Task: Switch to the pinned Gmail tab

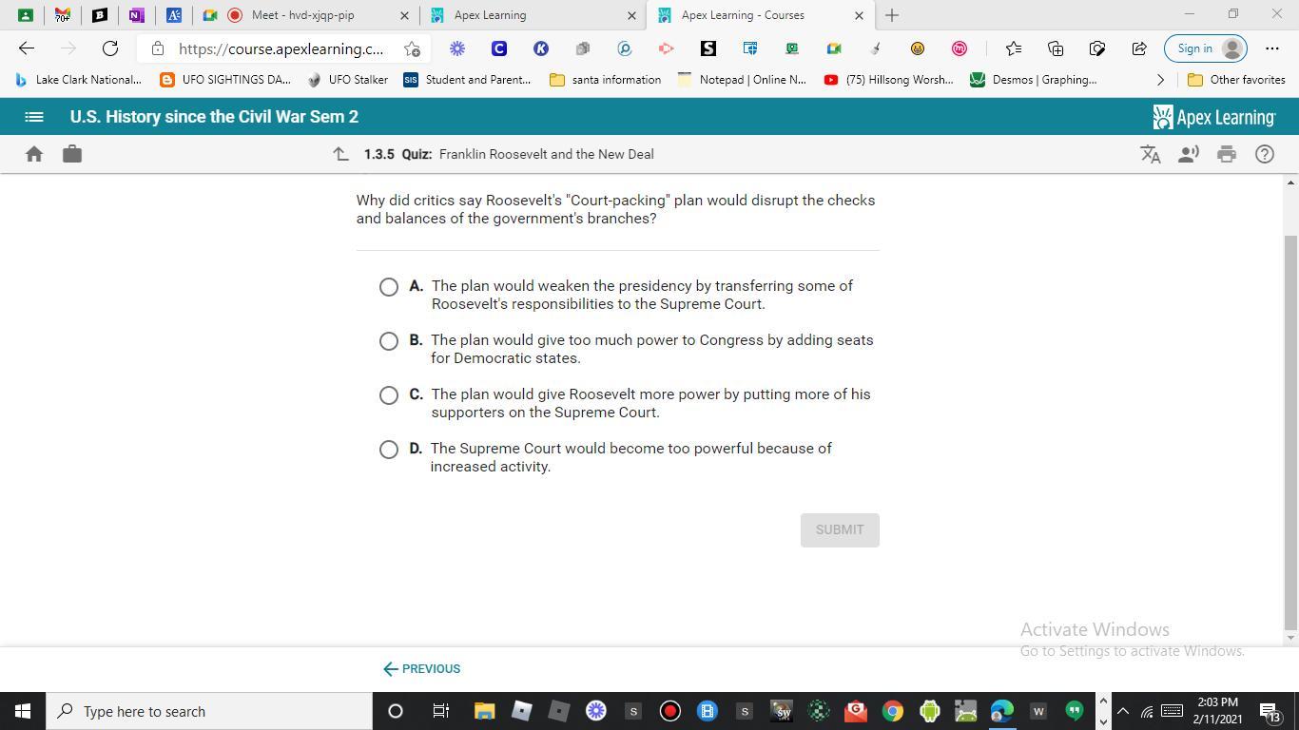Action: pyautogui.click(x=62, y=15)
